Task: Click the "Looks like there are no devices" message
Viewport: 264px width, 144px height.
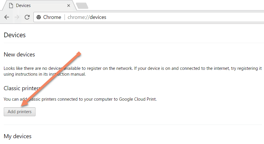Action: point(87,69)
